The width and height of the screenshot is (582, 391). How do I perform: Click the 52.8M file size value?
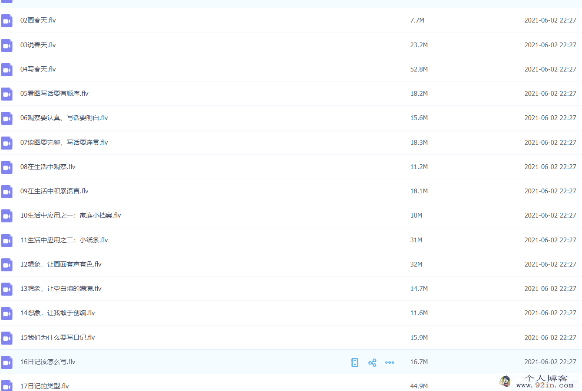pyautogui.click(x=419, y=69)
